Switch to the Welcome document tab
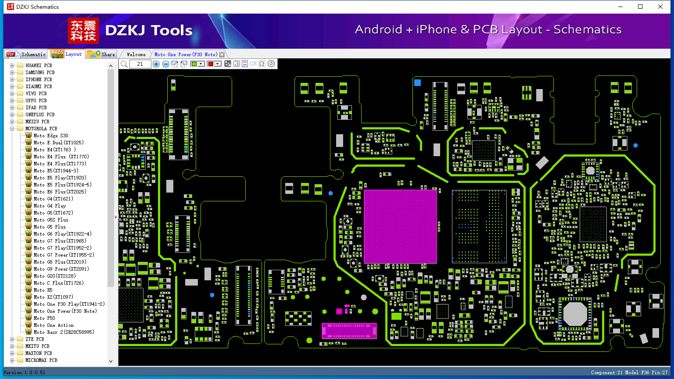Image resolution: width=674 pixels, height=379 pixels. (x=136, y=54)
